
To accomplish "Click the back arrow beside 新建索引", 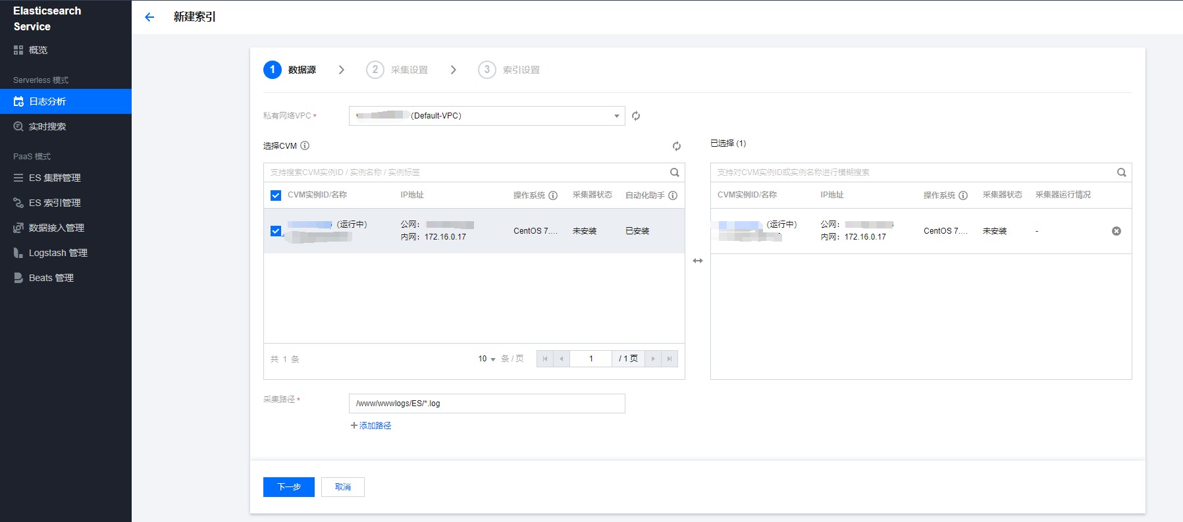I will point(149,17).
